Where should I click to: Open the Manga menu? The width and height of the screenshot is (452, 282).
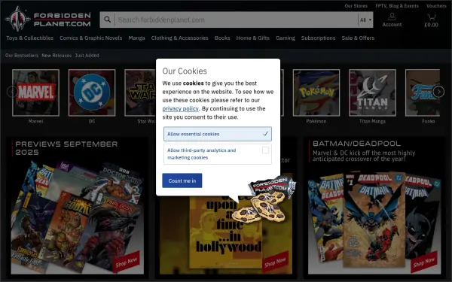point(136,38)
